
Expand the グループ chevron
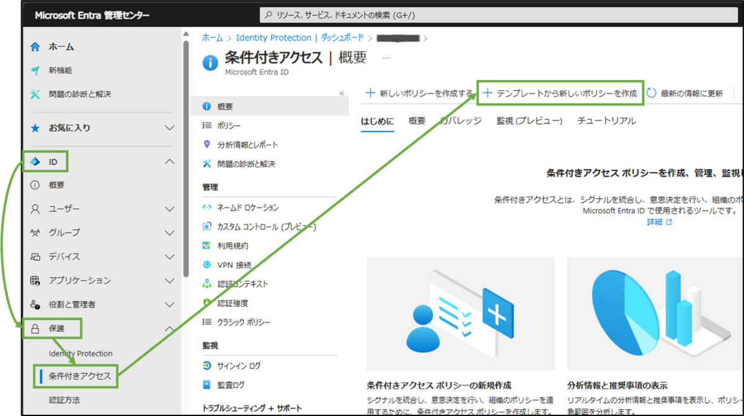[x=169, y=232]
